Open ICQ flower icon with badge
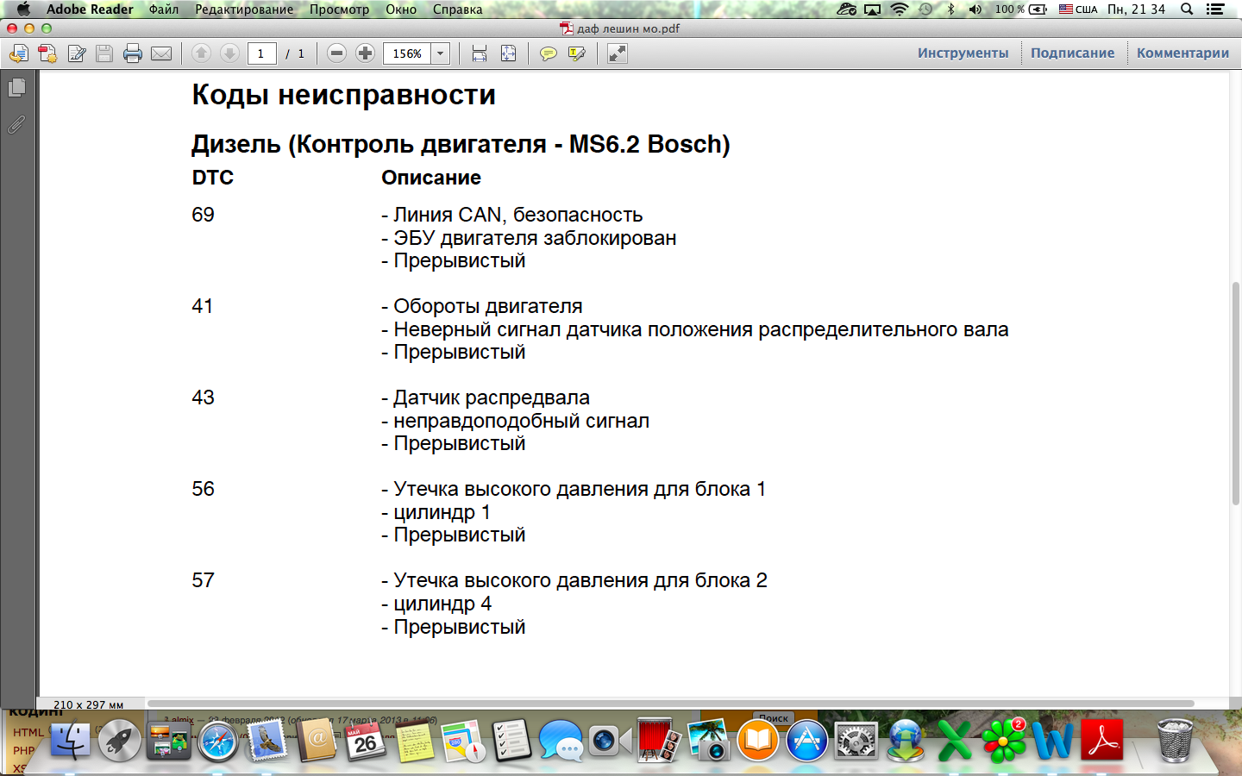1242x776 pixels. tap(1004, 741)
